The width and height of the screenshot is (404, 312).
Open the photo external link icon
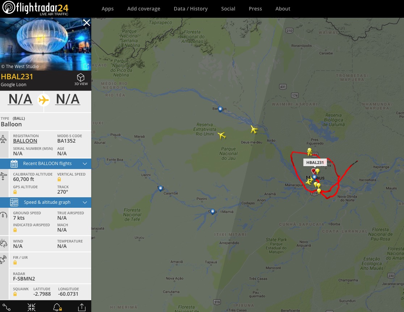pyautogui.click(x=86, y=66)
